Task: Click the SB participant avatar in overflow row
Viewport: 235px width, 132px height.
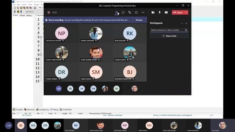Action: pos(70,89)
